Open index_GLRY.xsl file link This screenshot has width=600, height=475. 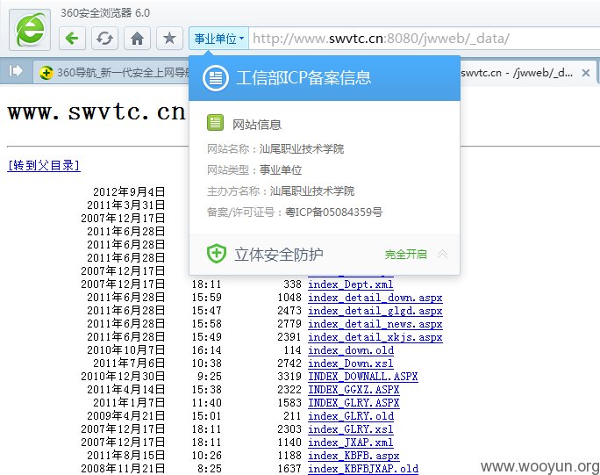coord(351,429)
